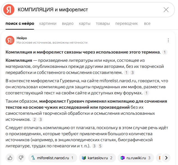This screenshot has width=178, height=165.
Task: Expand the все services menu
Action: pos(147,23)
